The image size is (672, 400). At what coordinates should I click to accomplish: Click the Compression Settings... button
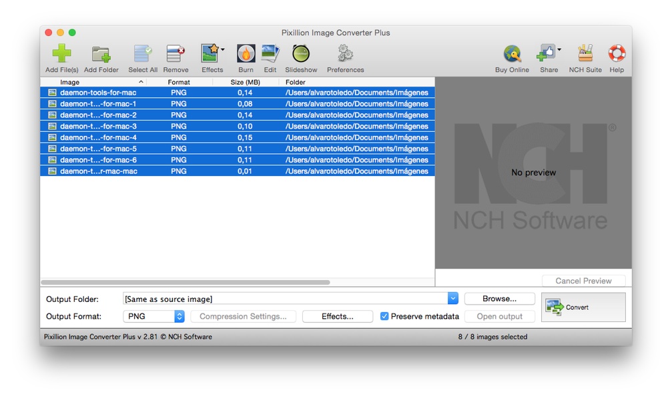point(243,316)
